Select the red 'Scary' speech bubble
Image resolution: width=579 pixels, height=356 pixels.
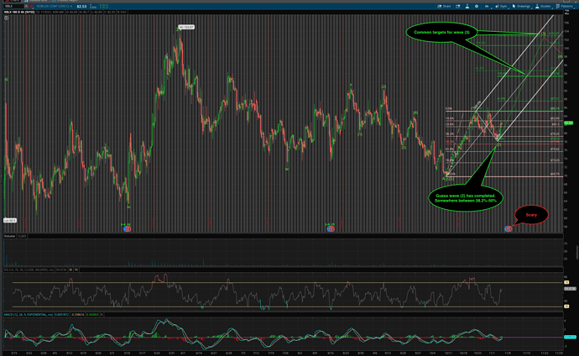529,215
